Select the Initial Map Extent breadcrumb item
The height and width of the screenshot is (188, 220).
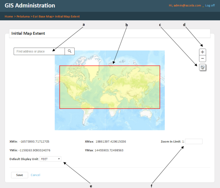pos(68,16)
